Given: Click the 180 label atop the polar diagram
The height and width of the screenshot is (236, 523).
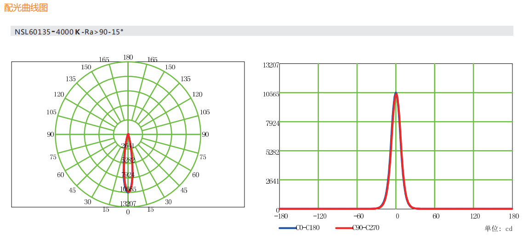Looking at the screenshot, I should 128,57.
